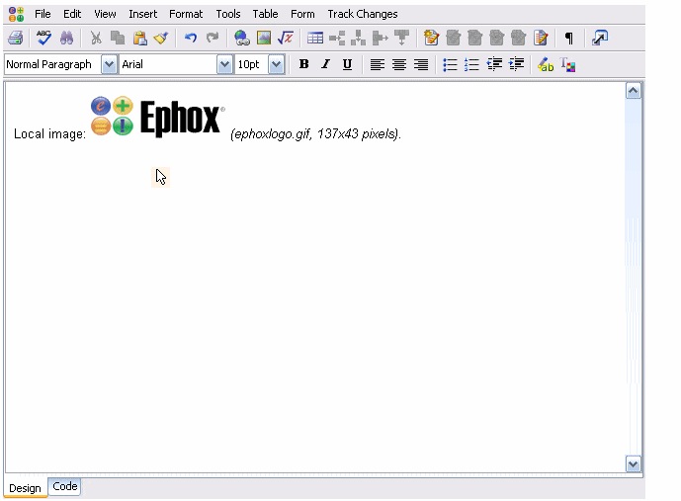The width and height of the screenshot is (681, 501).
Task: Click the Arial font name field
Action: click(x=168, y=64)
